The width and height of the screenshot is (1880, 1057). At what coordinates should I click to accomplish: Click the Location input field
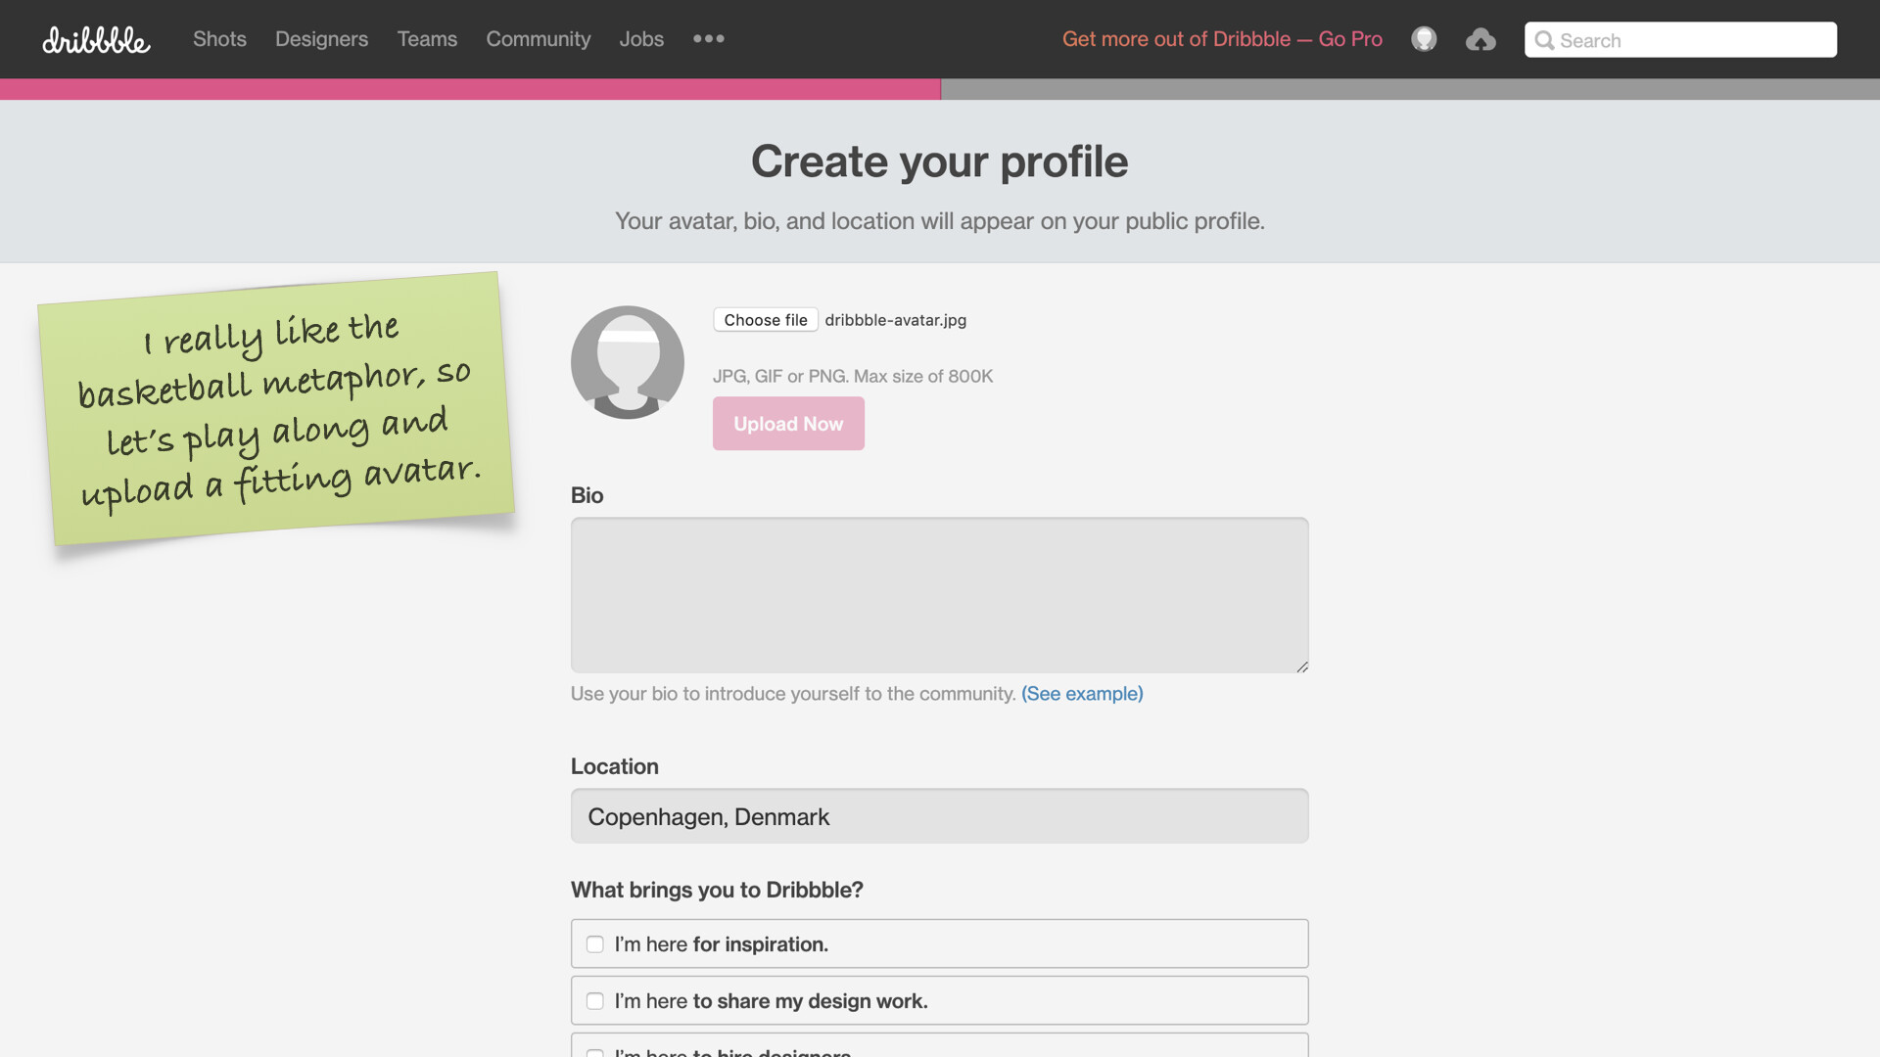(939, 816)
